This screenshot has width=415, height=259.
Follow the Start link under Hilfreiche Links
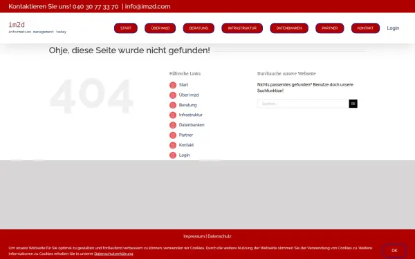pos(183,85)
